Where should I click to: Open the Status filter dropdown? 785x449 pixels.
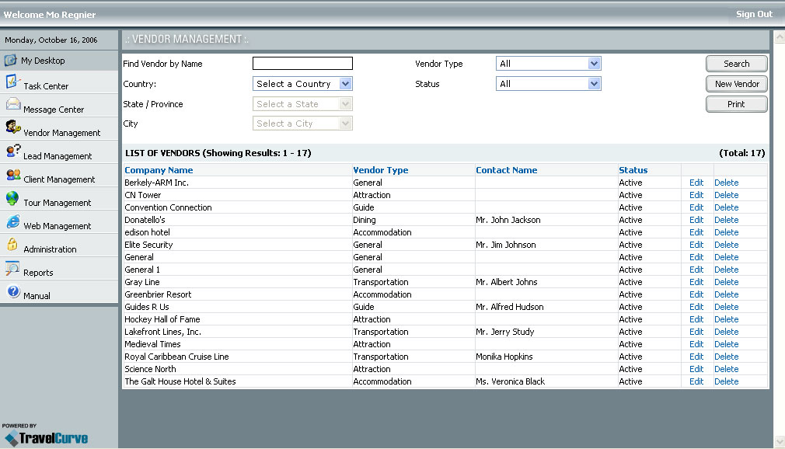pos(548,84)
